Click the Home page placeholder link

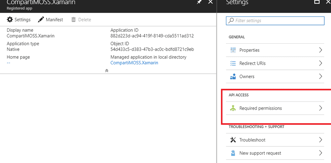coord(8,63)
